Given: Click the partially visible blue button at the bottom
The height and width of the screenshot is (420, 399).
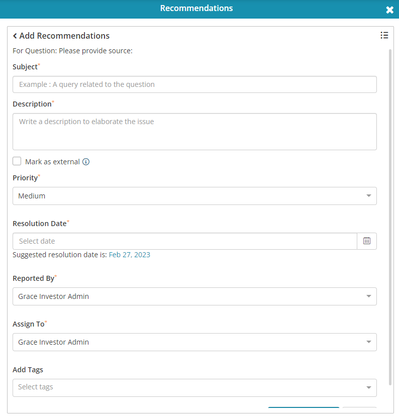Looking at the screenshot, I should [x=304, y=407].
